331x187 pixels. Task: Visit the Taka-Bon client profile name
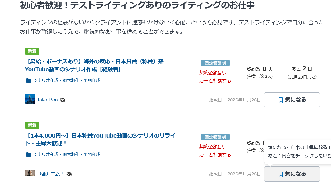coord(47,100)
